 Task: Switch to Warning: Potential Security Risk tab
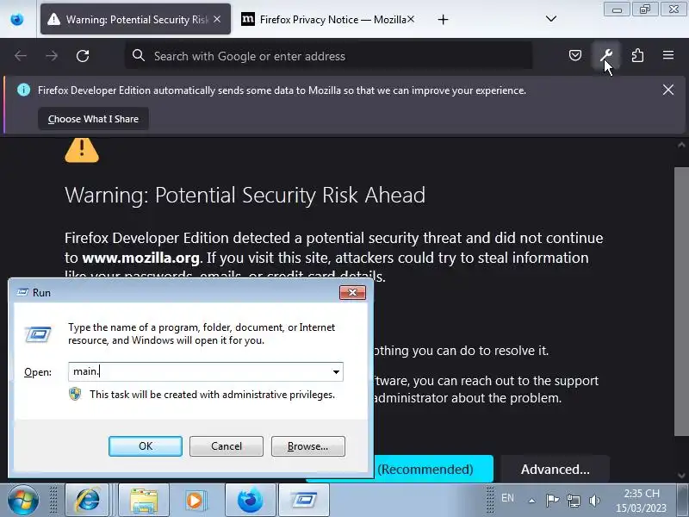click(135, 19)
